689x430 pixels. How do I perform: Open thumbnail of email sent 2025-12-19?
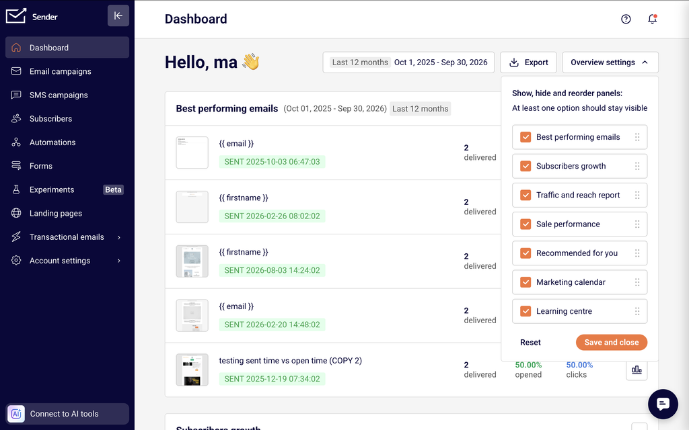pos(192,370)
